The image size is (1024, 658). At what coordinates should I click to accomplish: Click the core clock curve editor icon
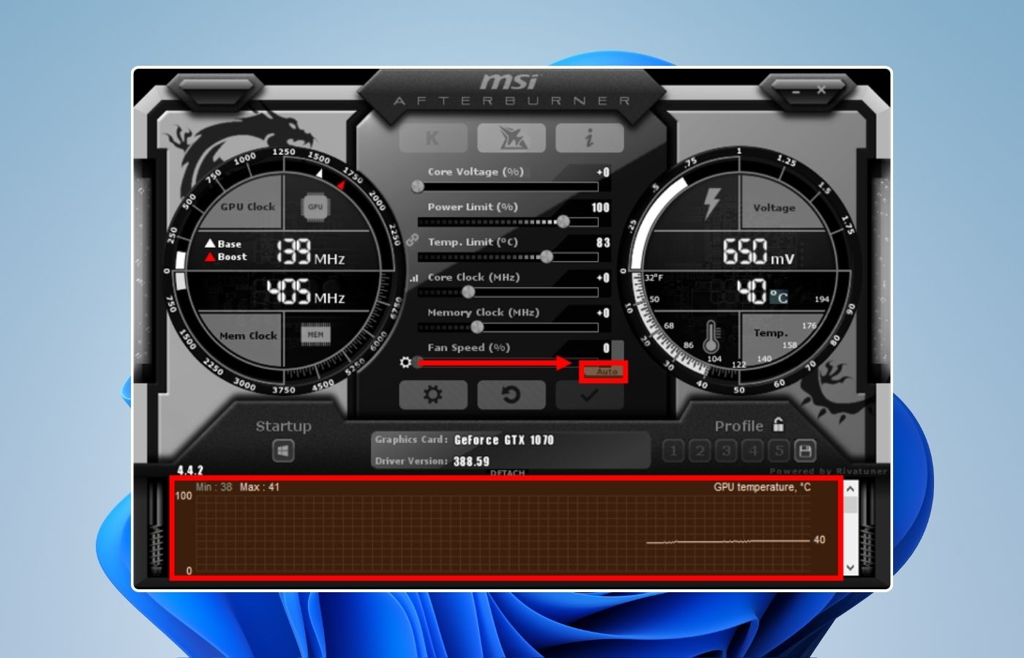[413, 278]
